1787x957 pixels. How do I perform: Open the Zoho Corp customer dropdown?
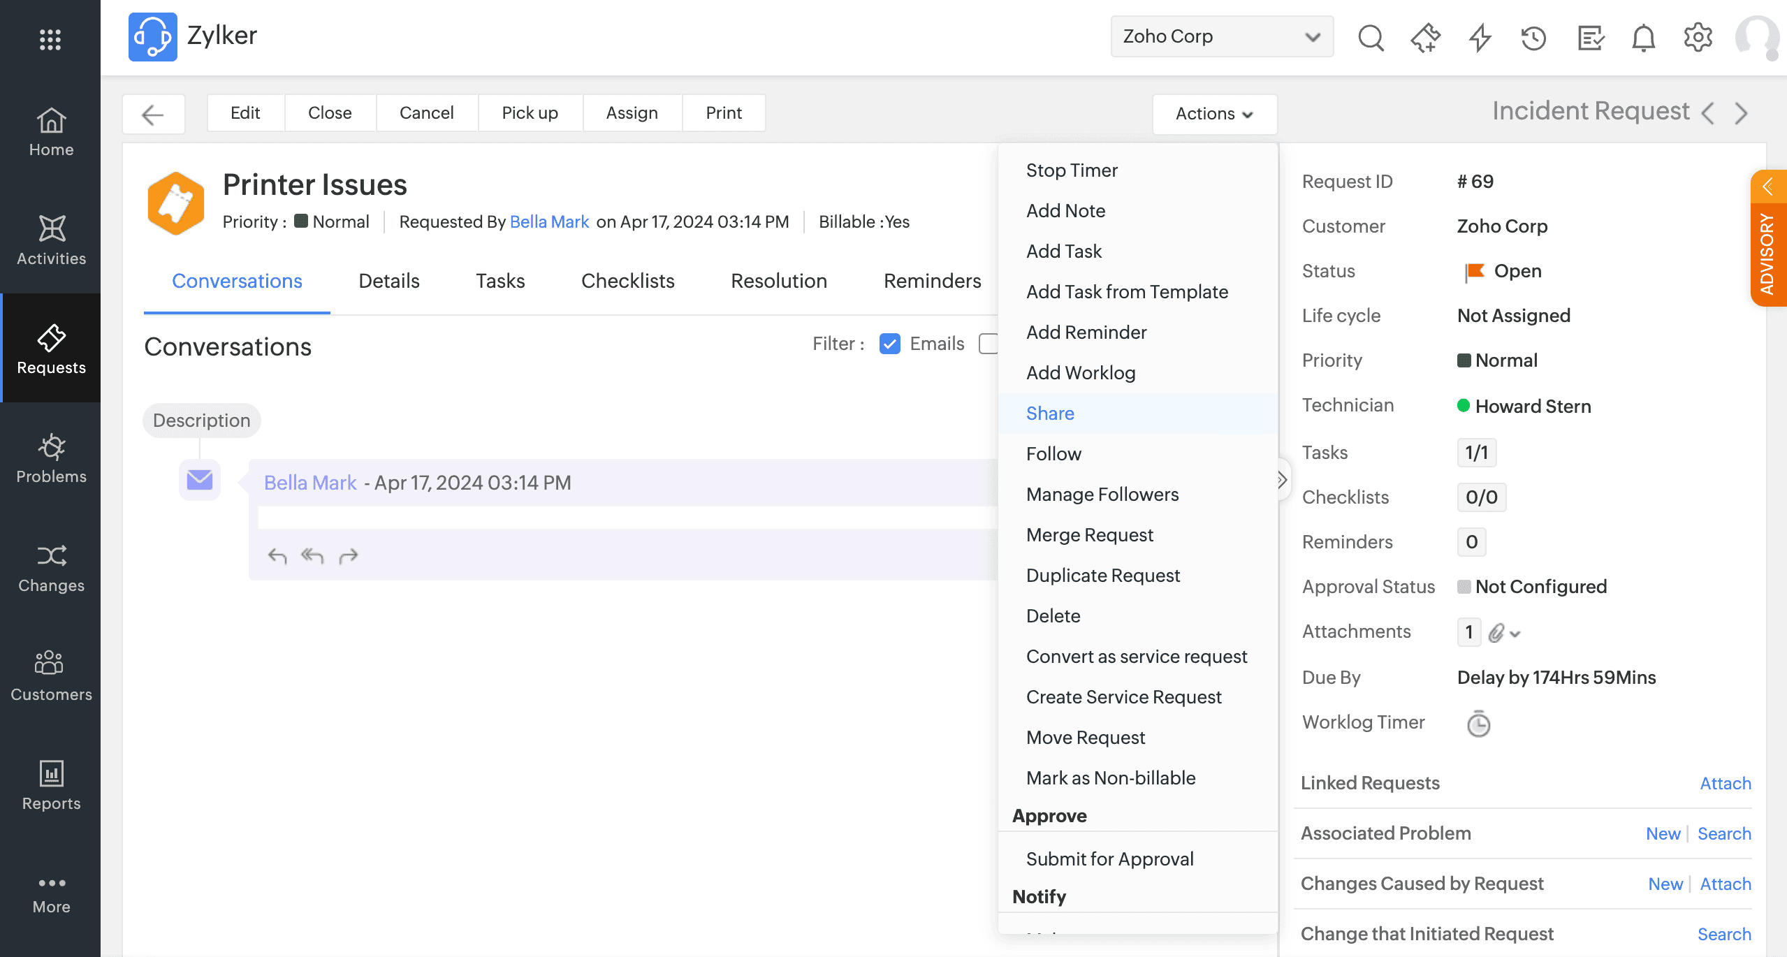click(1221, 36)
